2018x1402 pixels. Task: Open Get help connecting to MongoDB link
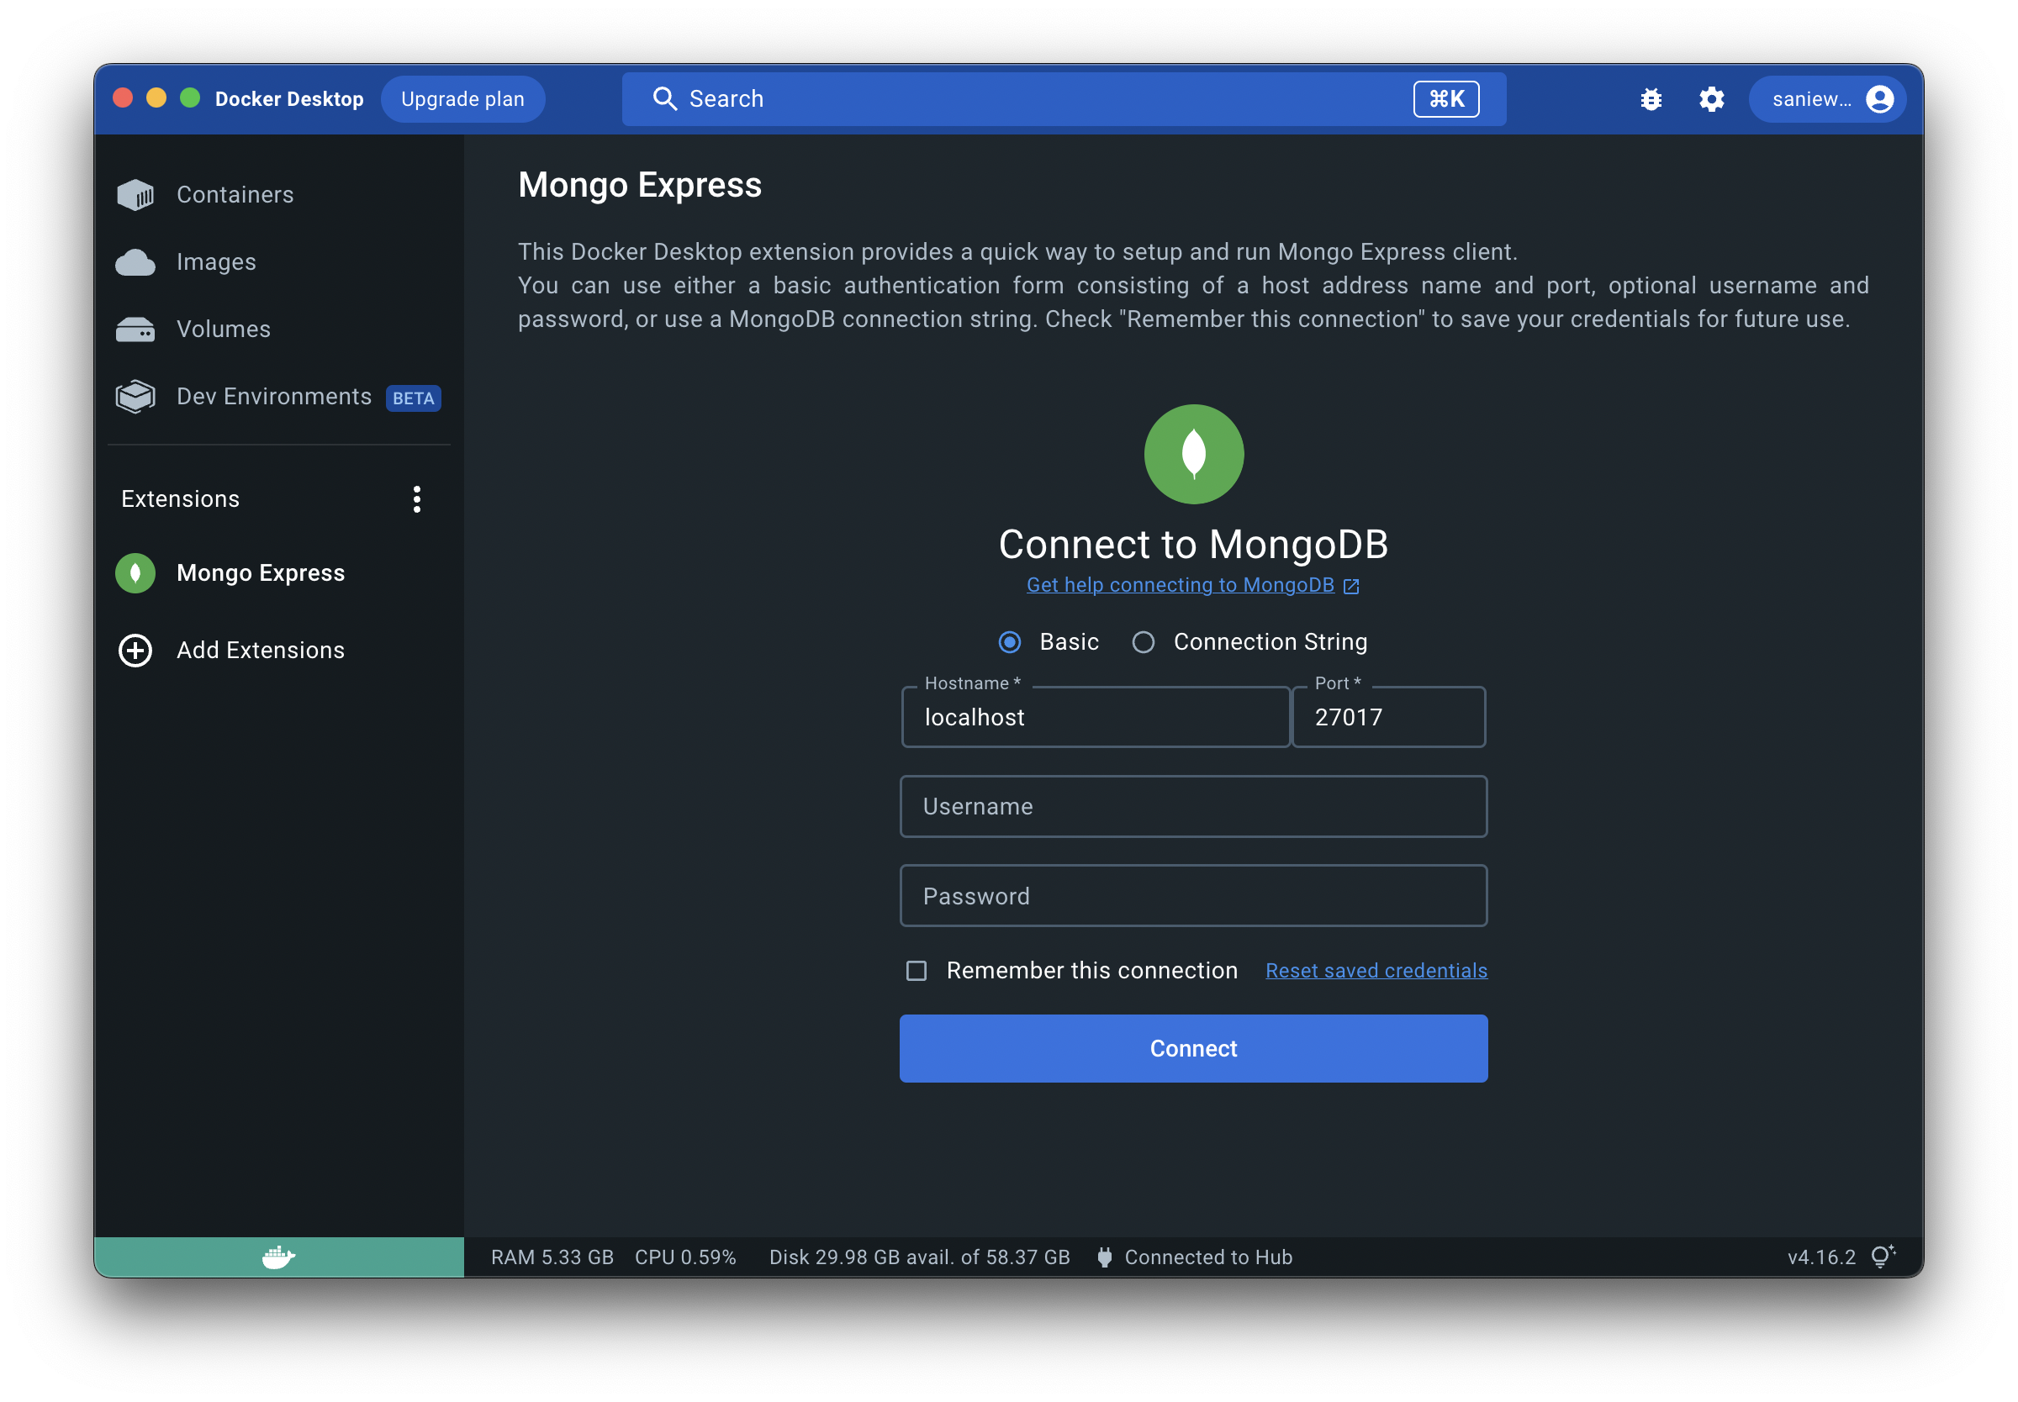click(x=1180, y=585)
